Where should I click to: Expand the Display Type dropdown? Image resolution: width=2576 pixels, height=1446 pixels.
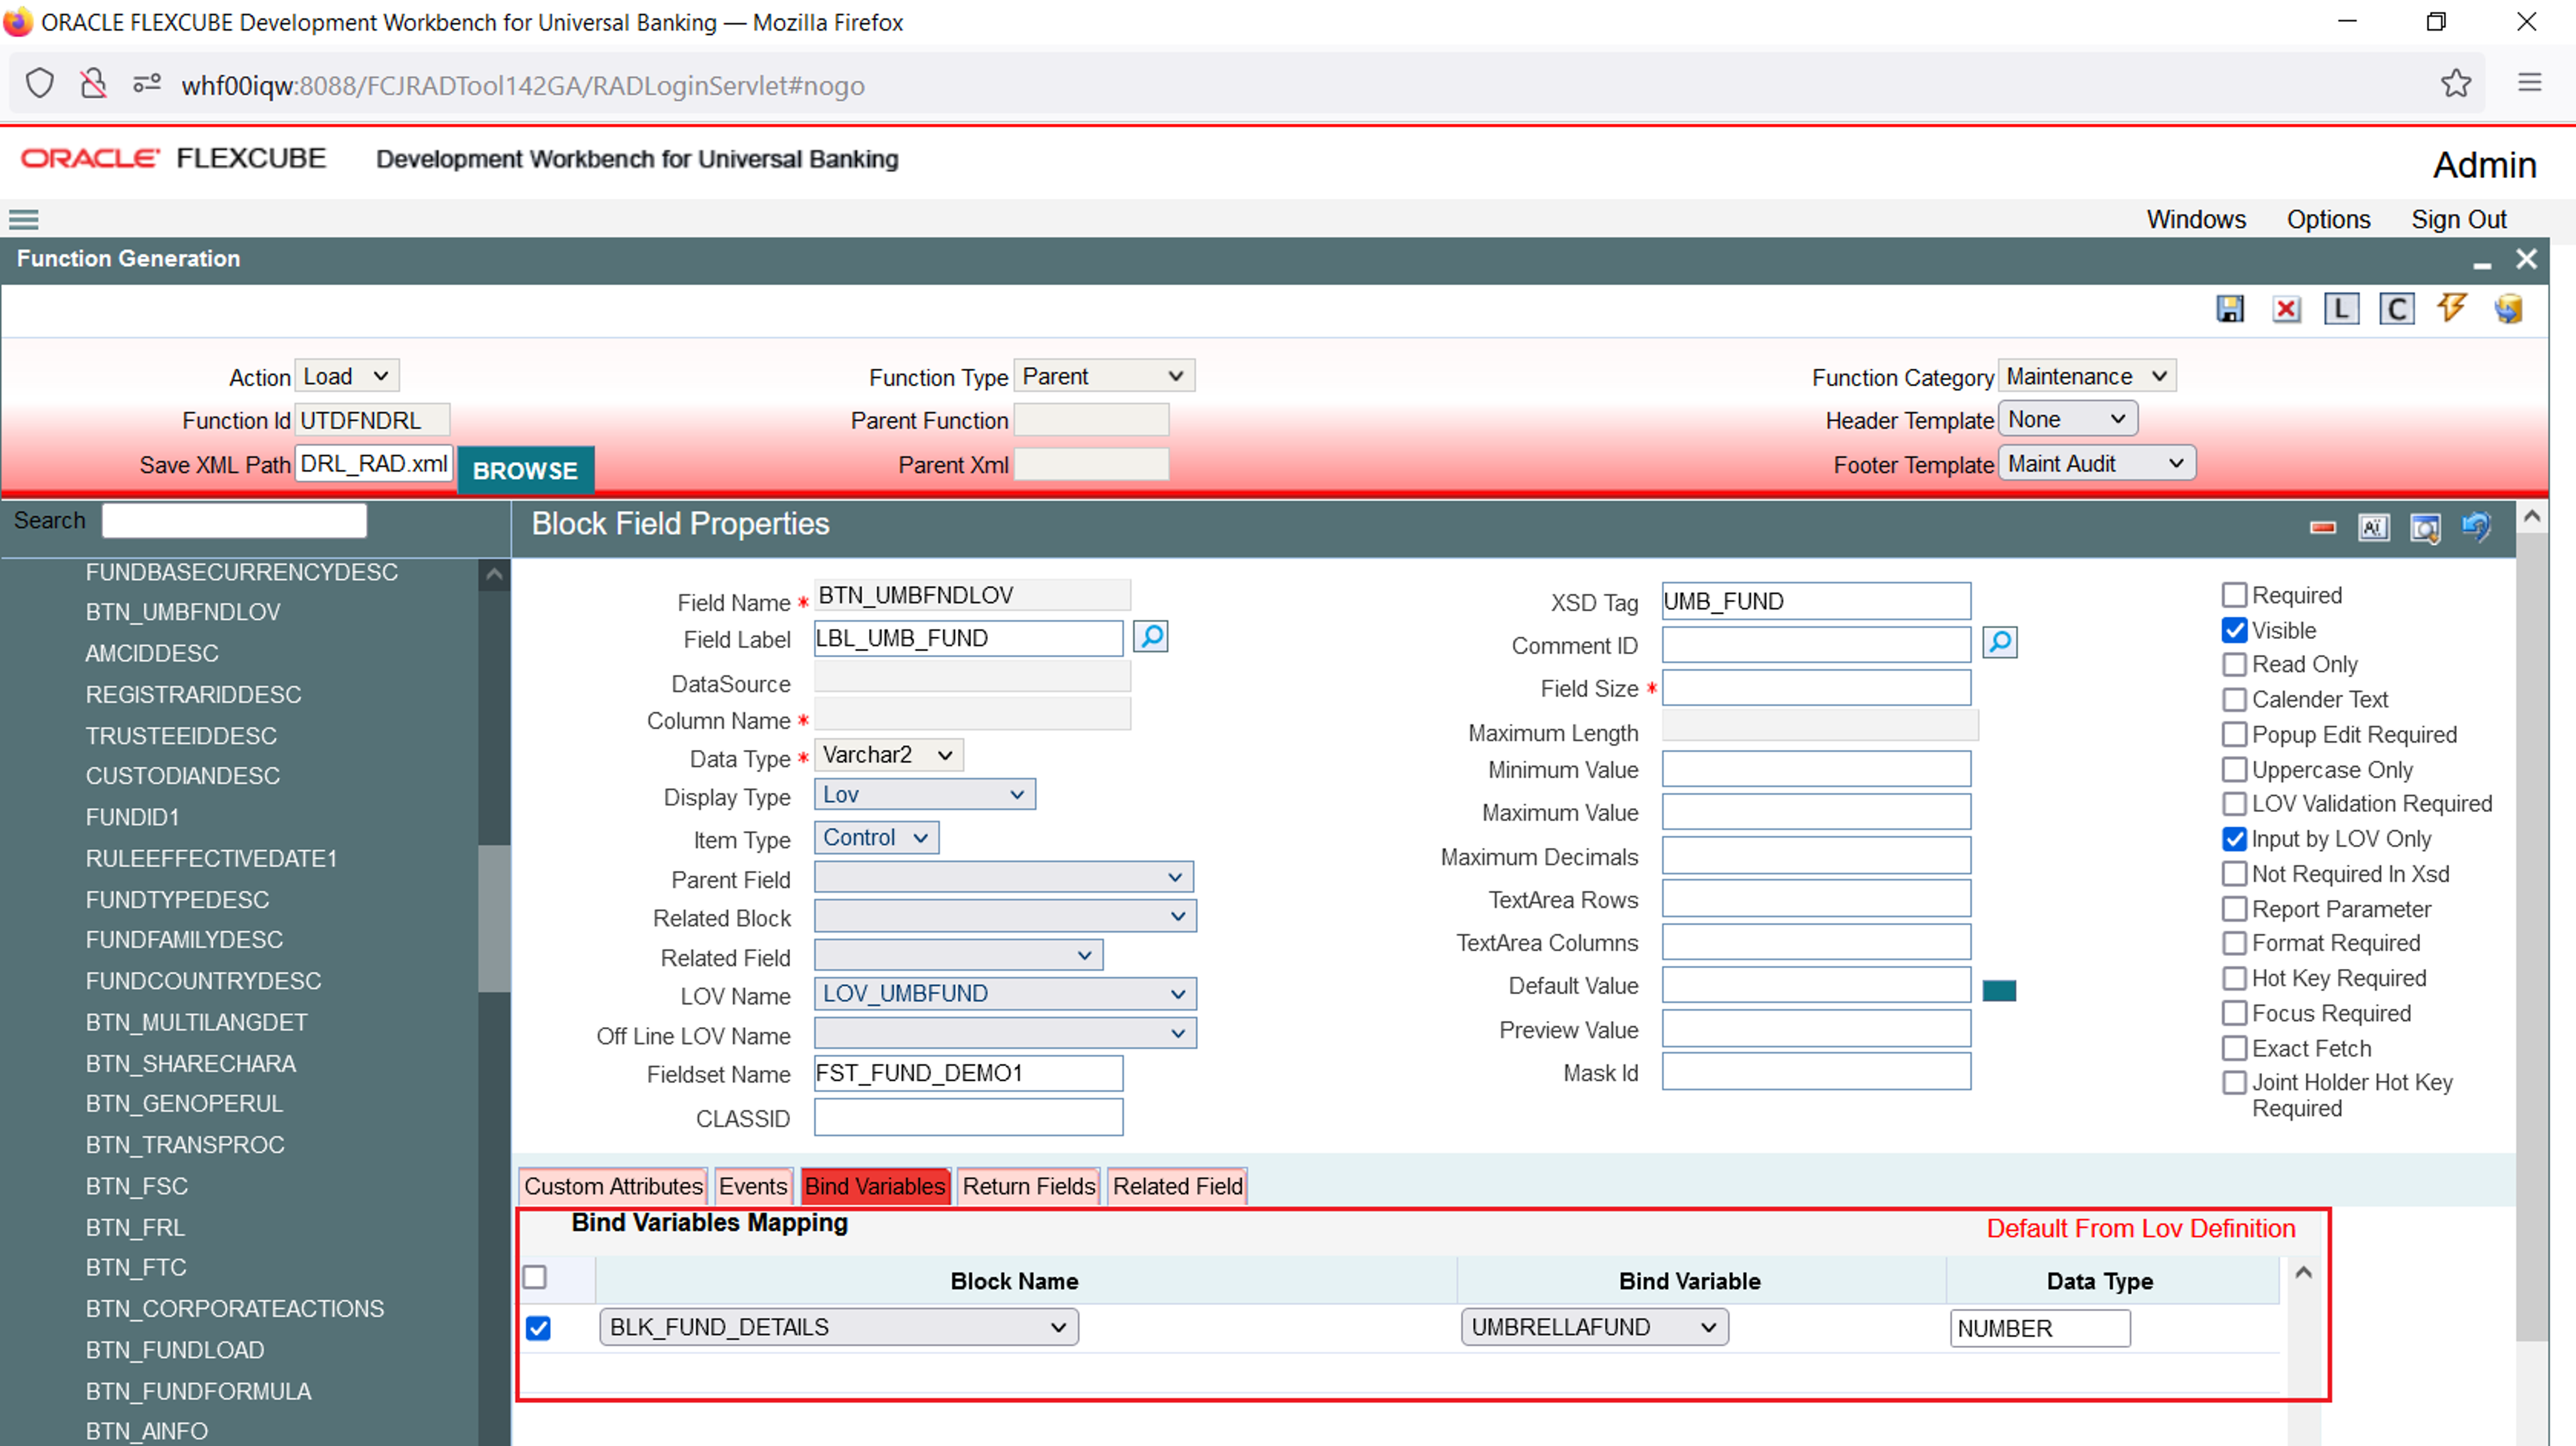924,795
